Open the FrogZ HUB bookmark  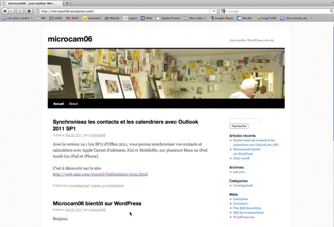coord(266,18)
